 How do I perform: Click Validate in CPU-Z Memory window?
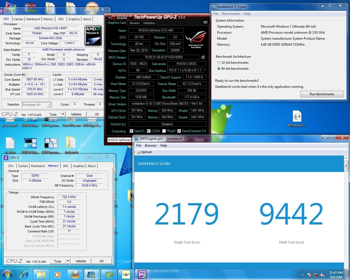coord(81,261)
